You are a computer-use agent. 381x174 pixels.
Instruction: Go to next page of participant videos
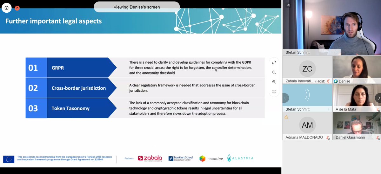(x=378, y=98)
